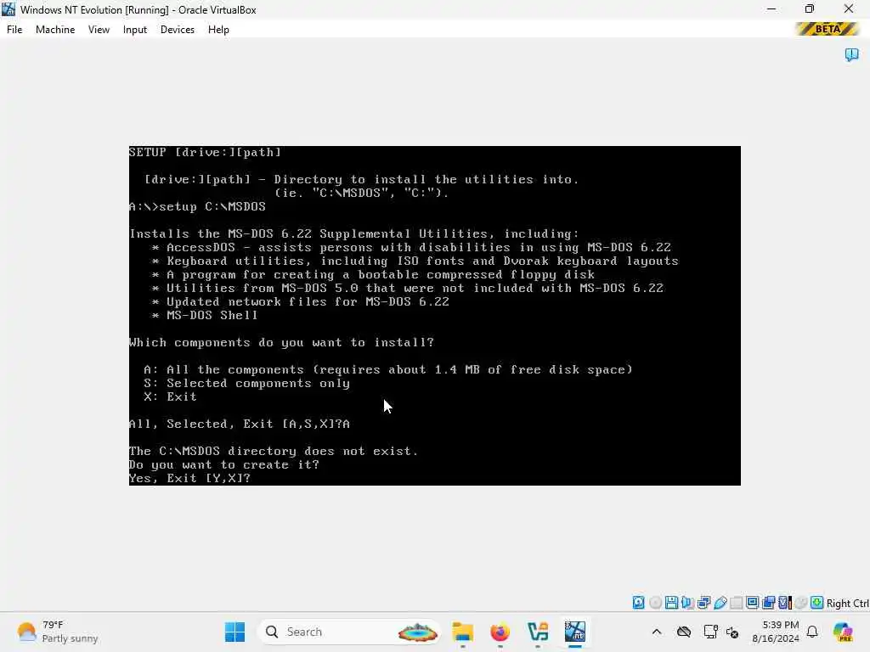Click the greyed mouse integration indicator
Viewport: 870px width, 652px height.
[800, 603]
